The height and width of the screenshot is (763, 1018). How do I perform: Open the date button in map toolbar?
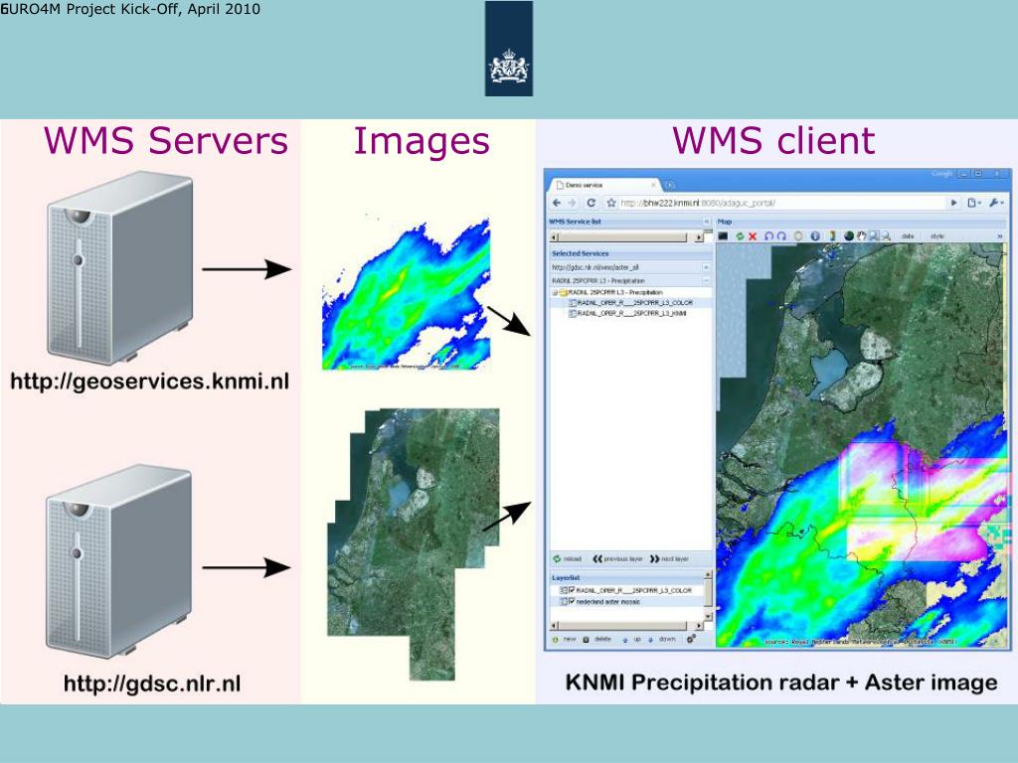[908, 236]
